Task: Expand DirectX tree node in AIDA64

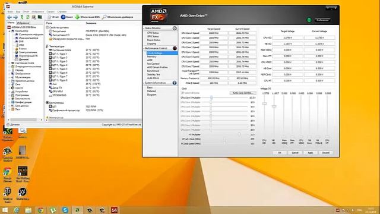Action: (9, 88)
